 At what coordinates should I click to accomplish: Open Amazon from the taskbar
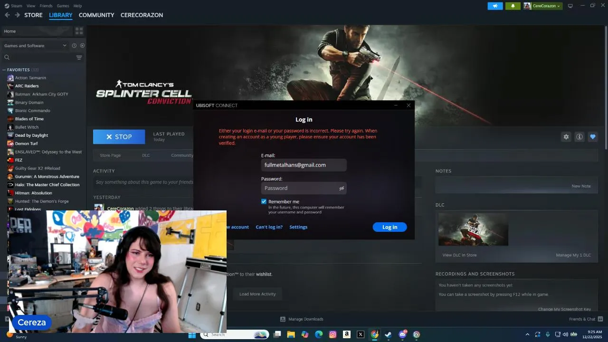pyautogui.click(x=347, y=334)
